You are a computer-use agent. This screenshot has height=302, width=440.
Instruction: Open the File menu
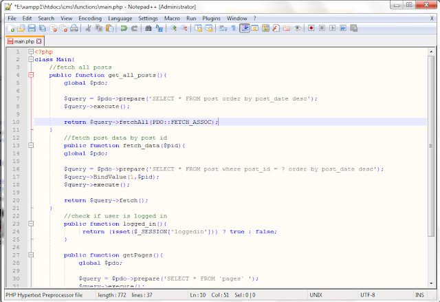coord(12,19)
